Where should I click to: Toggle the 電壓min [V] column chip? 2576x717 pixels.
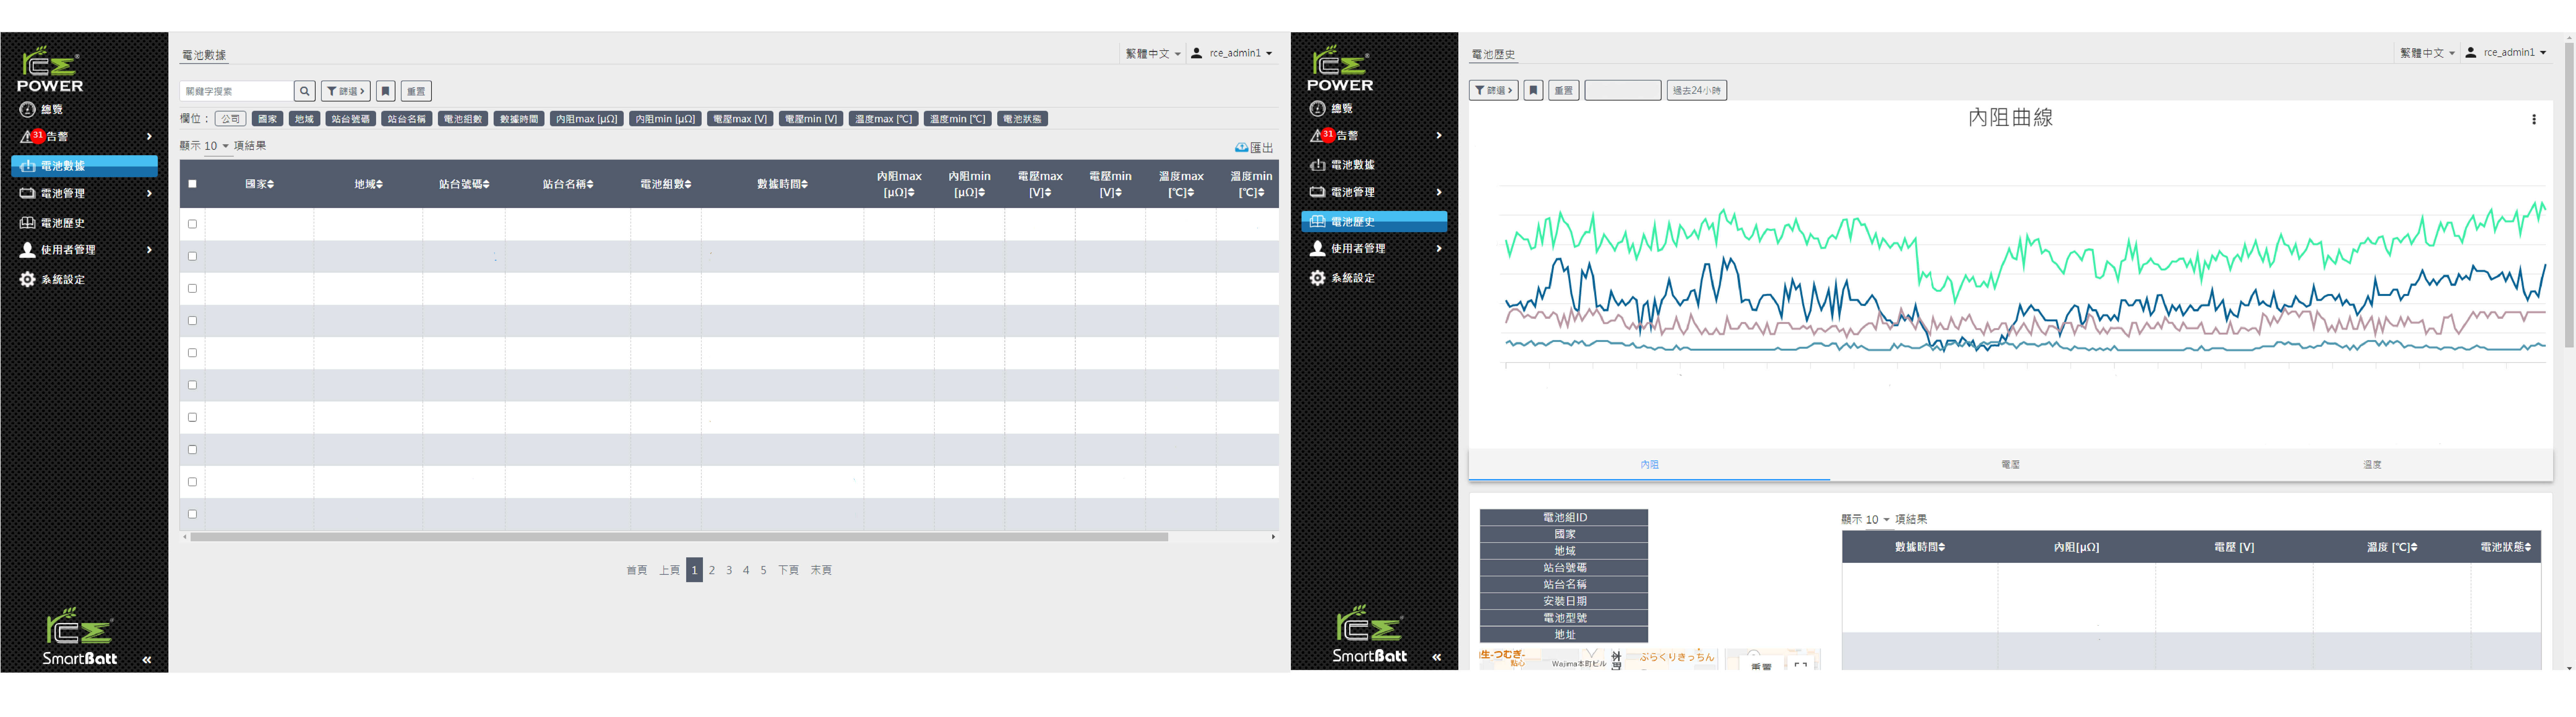tap(811, 119)
